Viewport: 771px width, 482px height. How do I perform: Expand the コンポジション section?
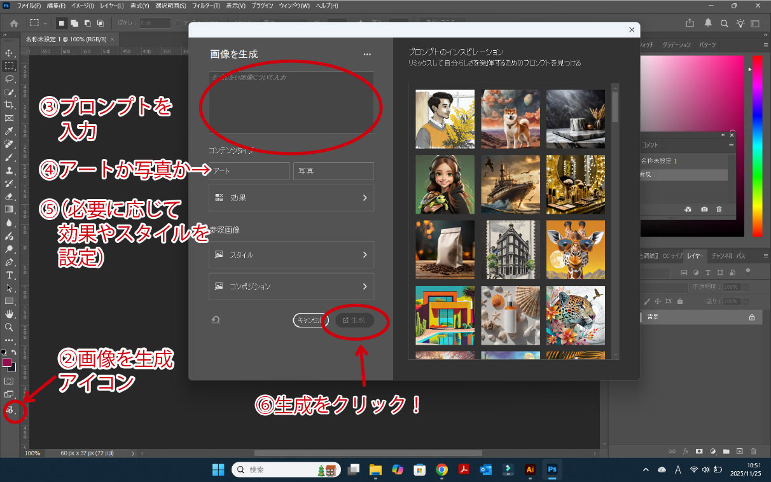pyautogui.click(x=291, y=286)
